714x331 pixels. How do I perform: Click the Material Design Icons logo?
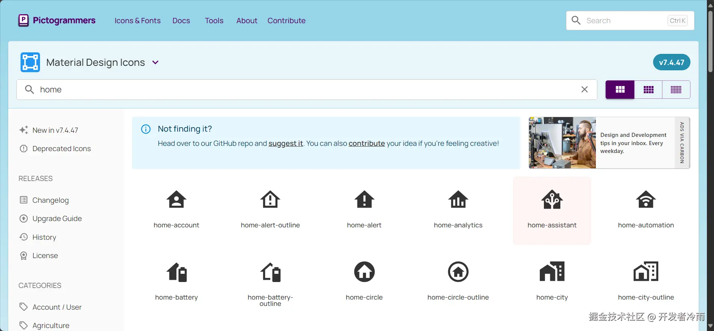click(x=30, y=62)
